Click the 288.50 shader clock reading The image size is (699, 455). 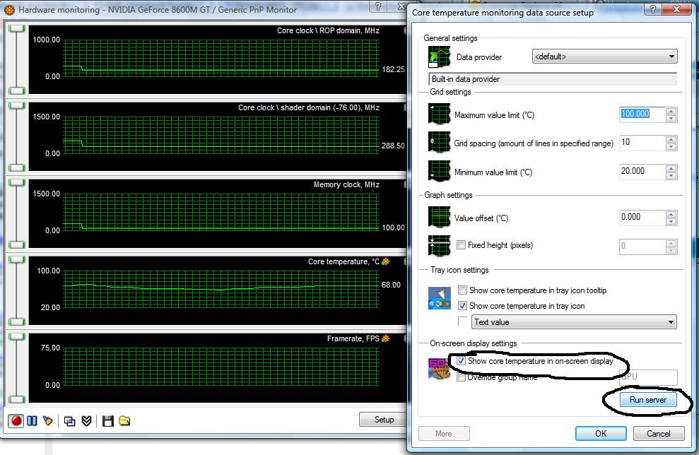(393, 146)
